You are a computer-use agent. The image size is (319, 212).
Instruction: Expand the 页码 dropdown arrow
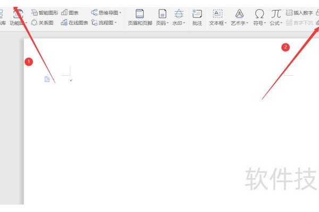tap(167, 23)
